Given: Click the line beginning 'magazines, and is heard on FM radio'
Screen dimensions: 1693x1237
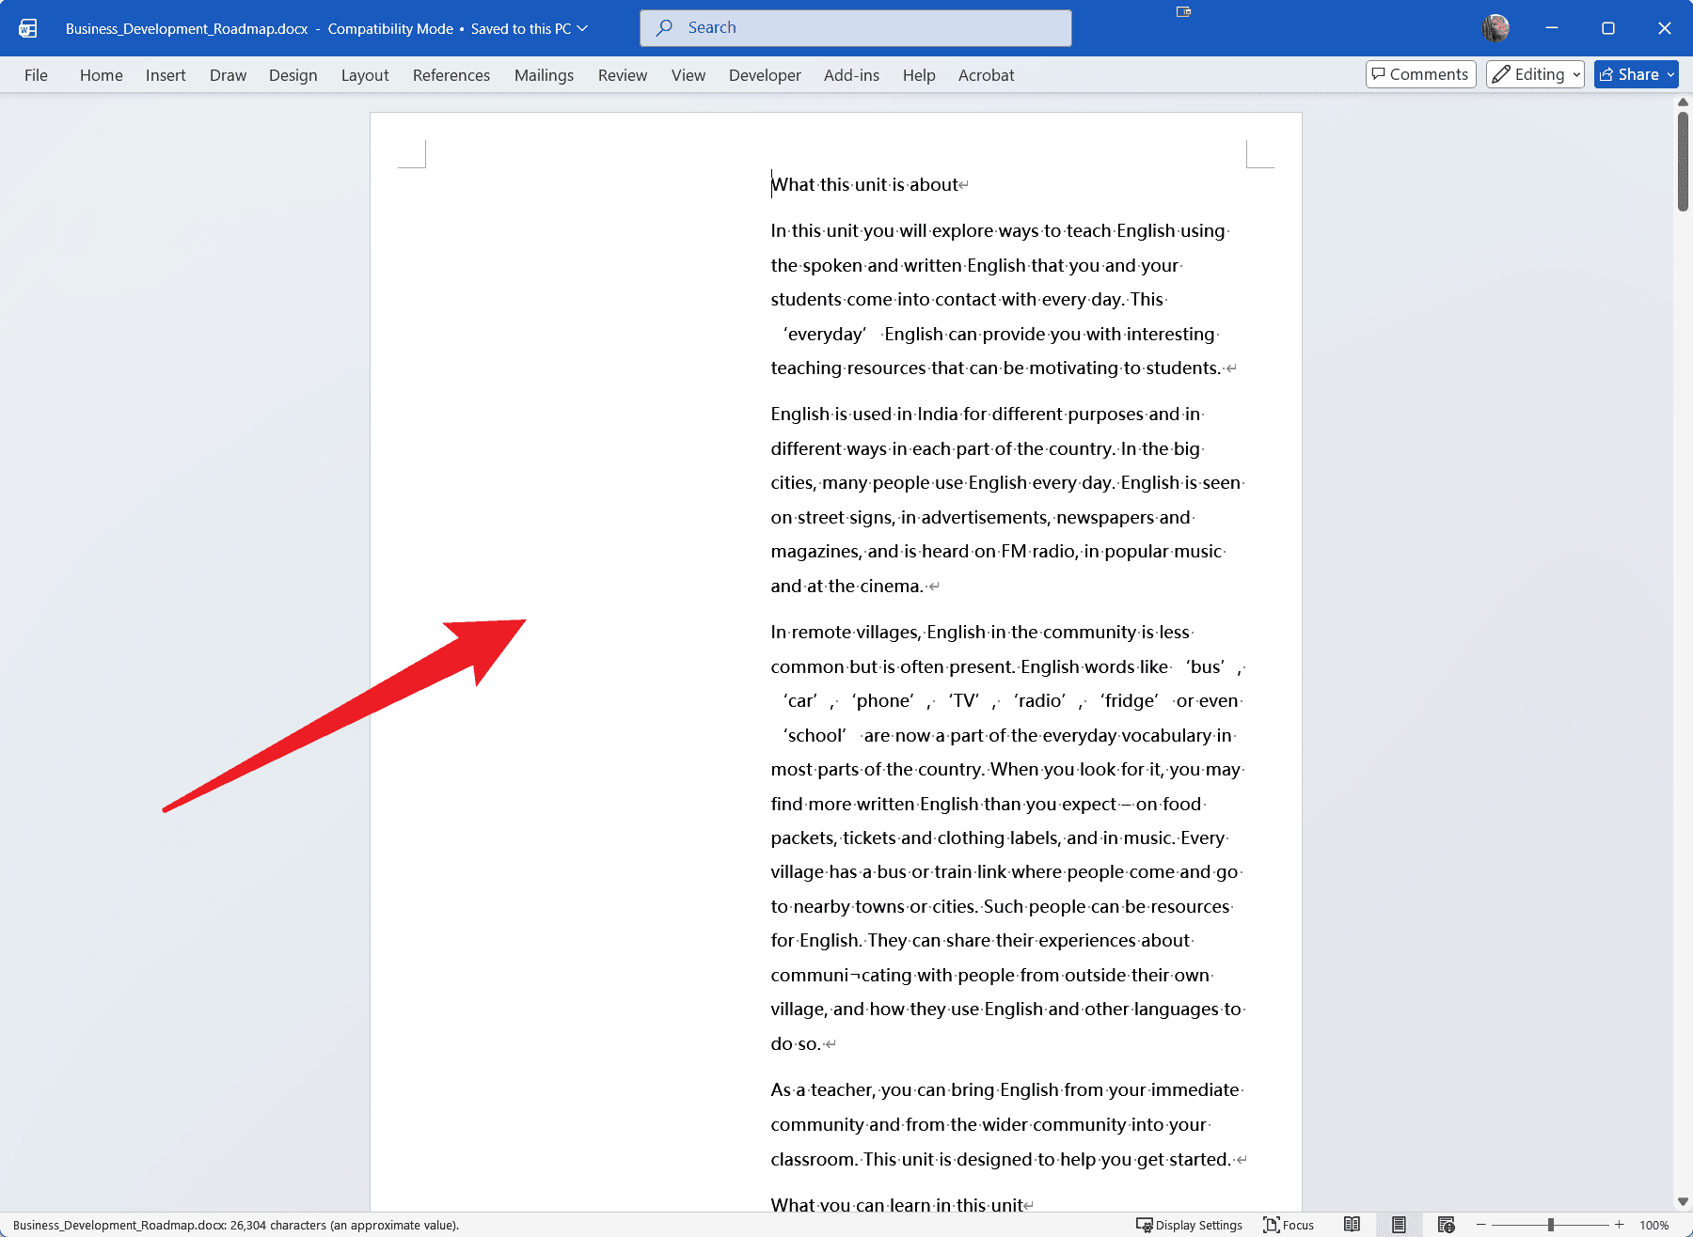Looking at the screenshot, I should click(996, 551).
